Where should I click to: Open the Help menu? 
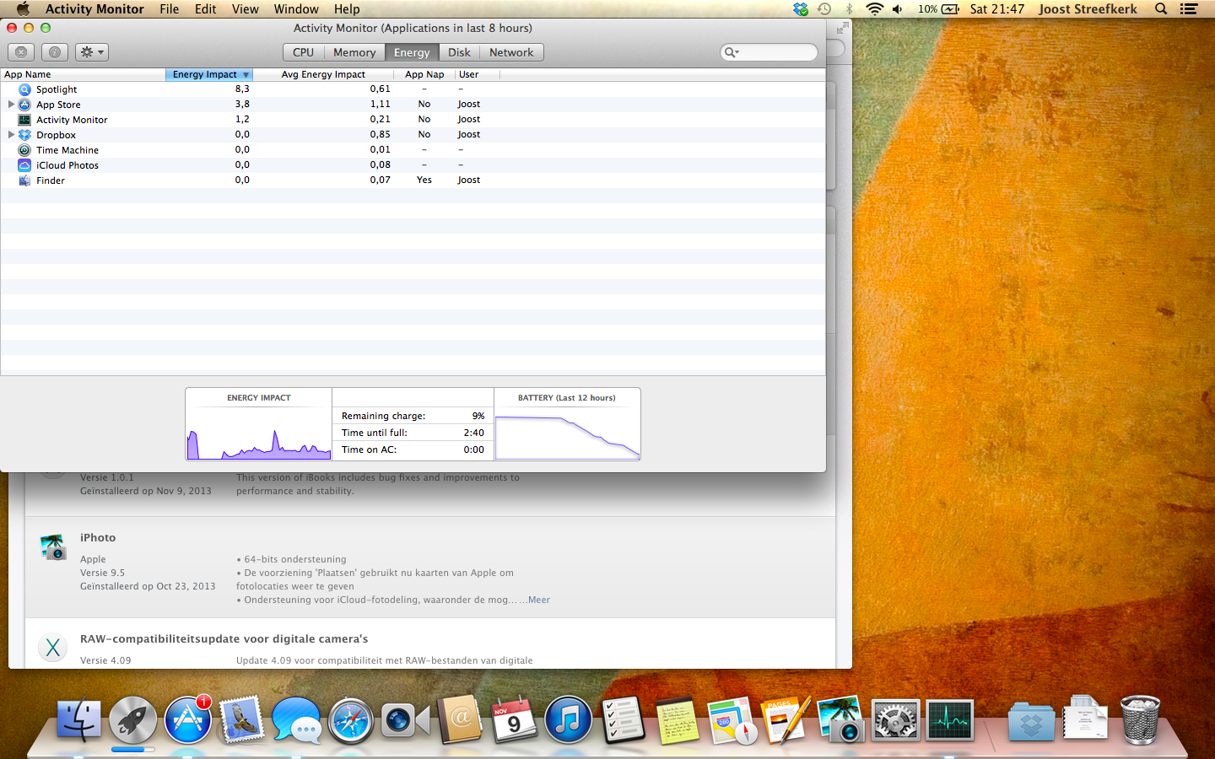pyautogui.click(x=347, y=9)
